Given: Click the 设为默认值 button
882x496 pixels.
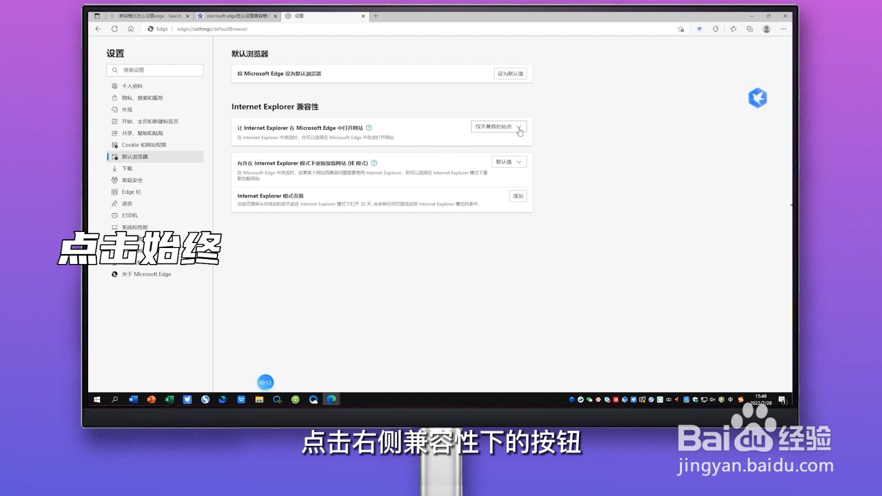Looking at the screenshot, I should (x=510, y=74).
